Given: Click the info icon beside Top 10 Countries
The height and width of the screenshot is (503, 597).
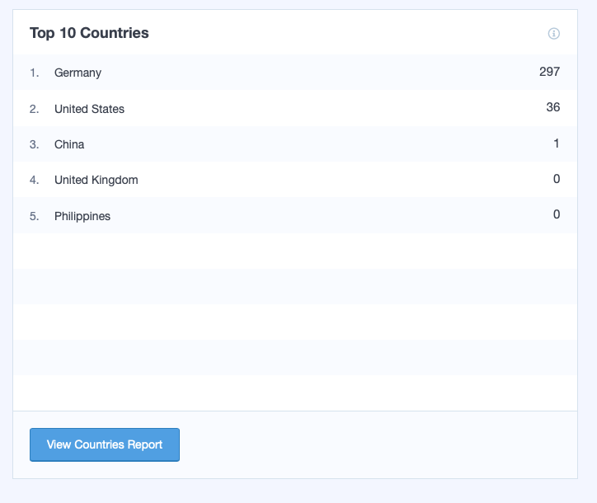Looking at the screenshot, I should (554, 34).
